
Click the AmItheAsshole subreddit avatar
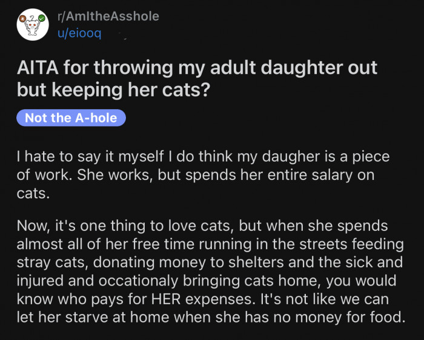(33, 25)
